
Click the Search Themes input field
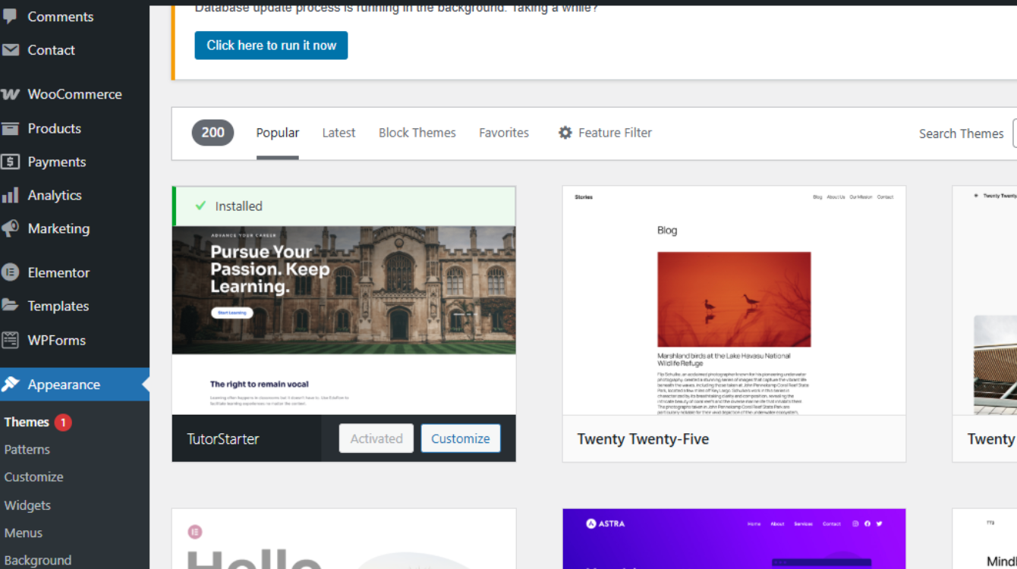click(1015, 134)
